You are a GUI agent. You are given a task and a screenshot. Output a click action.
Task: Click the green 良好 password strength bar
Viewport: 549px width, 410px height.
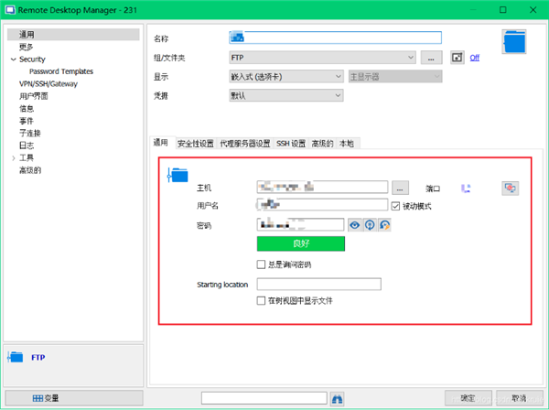[301, 243]
